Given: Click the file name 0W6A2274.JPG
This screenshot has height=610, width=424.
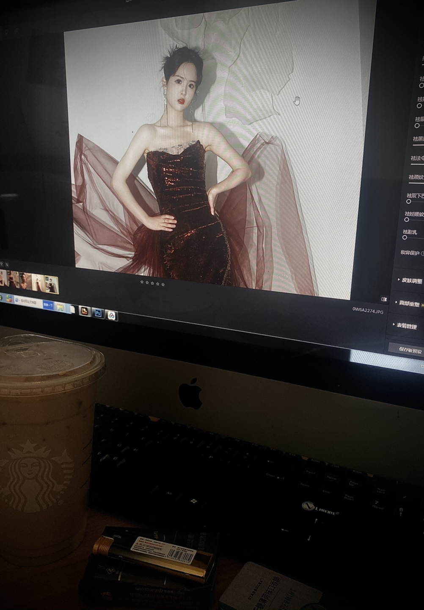Looking at the screenshot, I should [368, 311].
